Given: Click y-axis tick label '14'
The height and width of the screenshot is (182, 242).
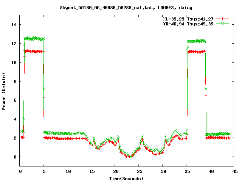Looking at the screenshot, I should [x=14, y=25].
